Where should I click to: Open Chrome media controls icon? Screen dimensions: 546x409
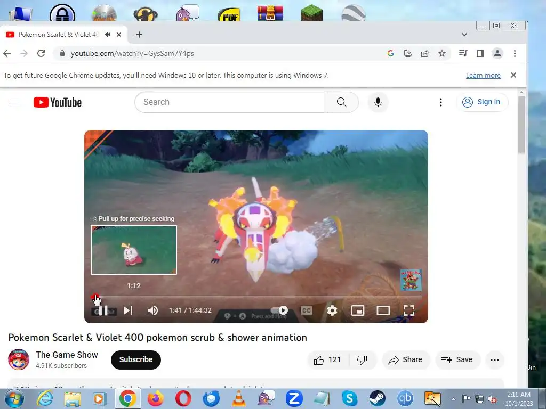point(463,53)
